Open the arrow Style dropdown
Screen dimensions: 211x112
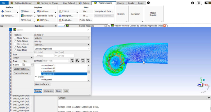23,58
